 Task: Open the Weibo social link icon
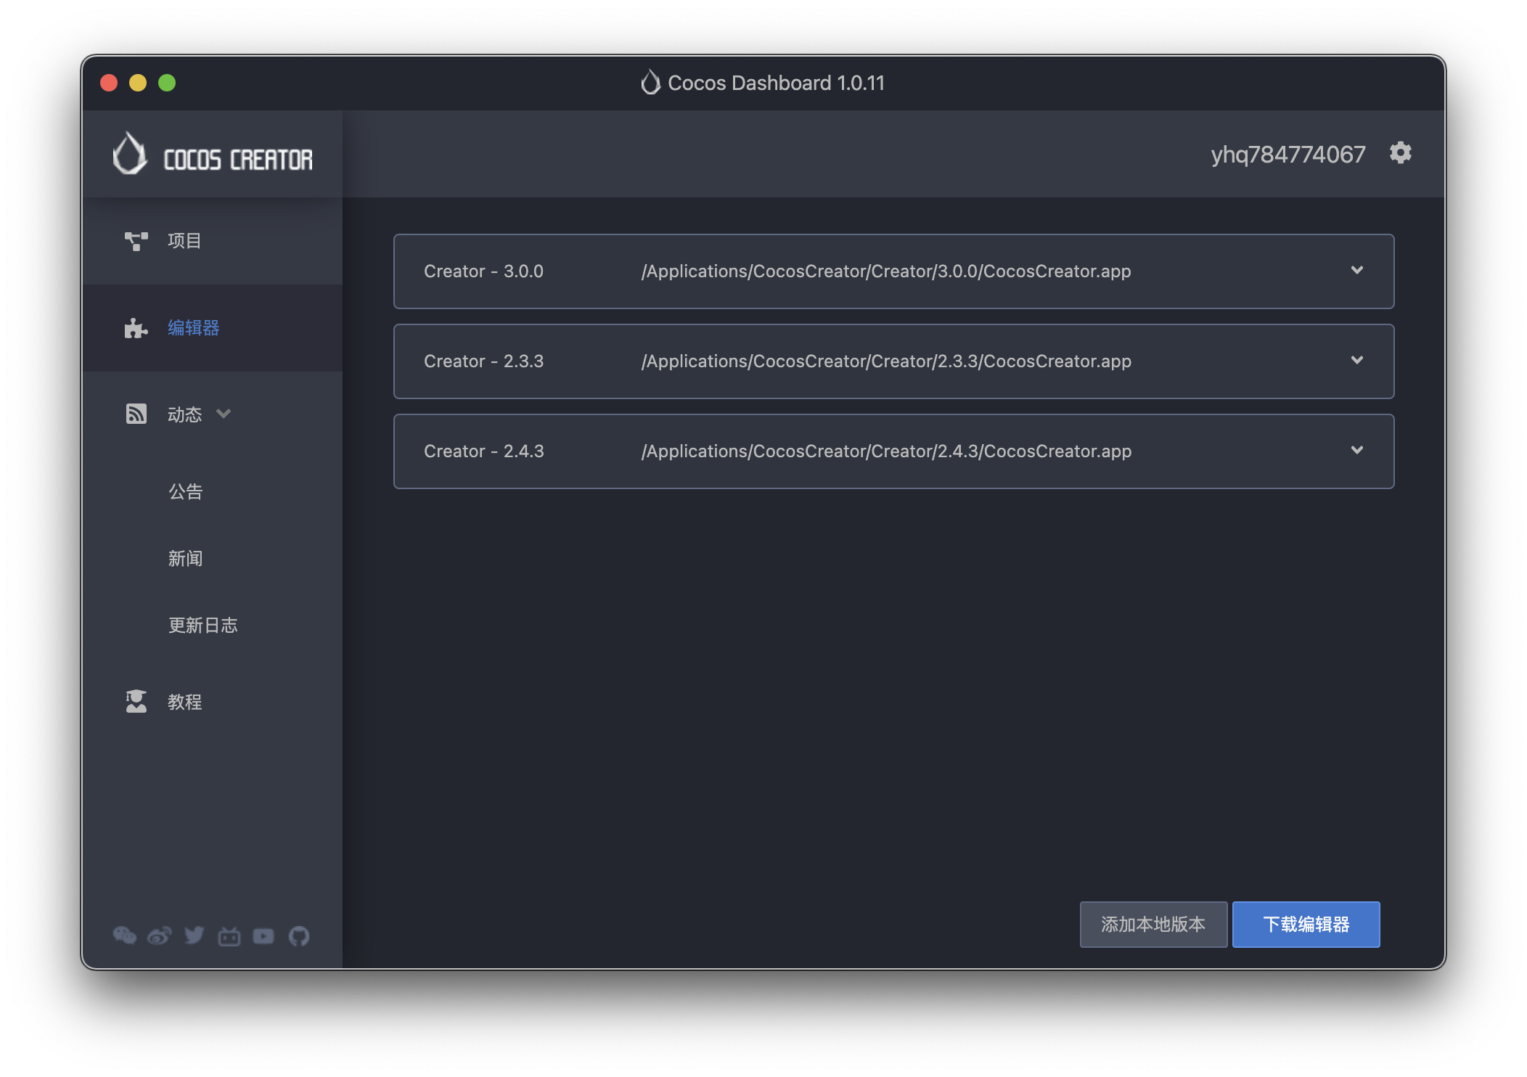[159, 935]
